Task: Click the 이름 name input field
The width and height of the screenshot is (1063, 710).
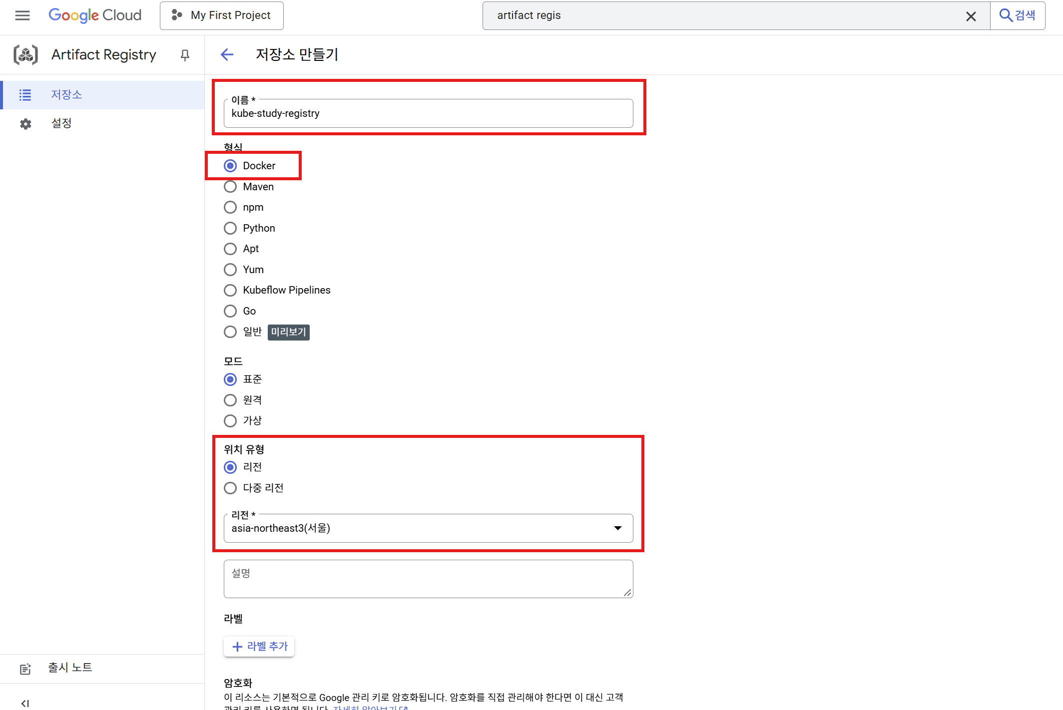Action: 428,113
